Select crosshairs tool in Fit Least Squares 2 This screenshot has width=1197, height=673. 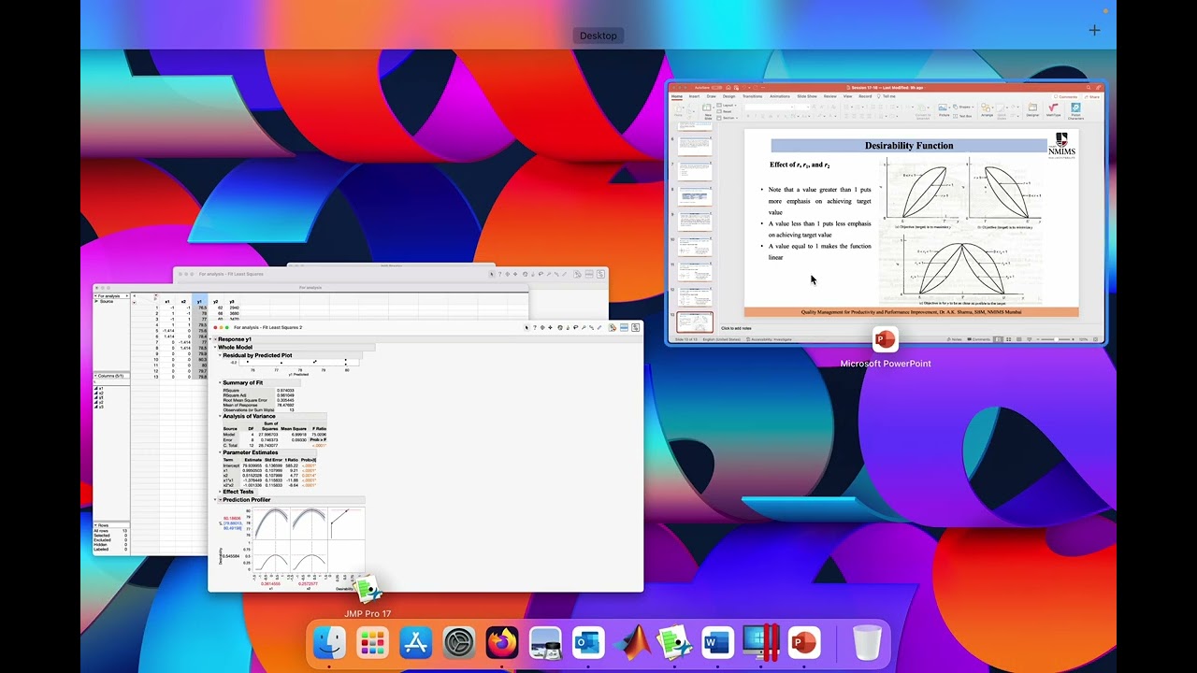pos(550,328)
